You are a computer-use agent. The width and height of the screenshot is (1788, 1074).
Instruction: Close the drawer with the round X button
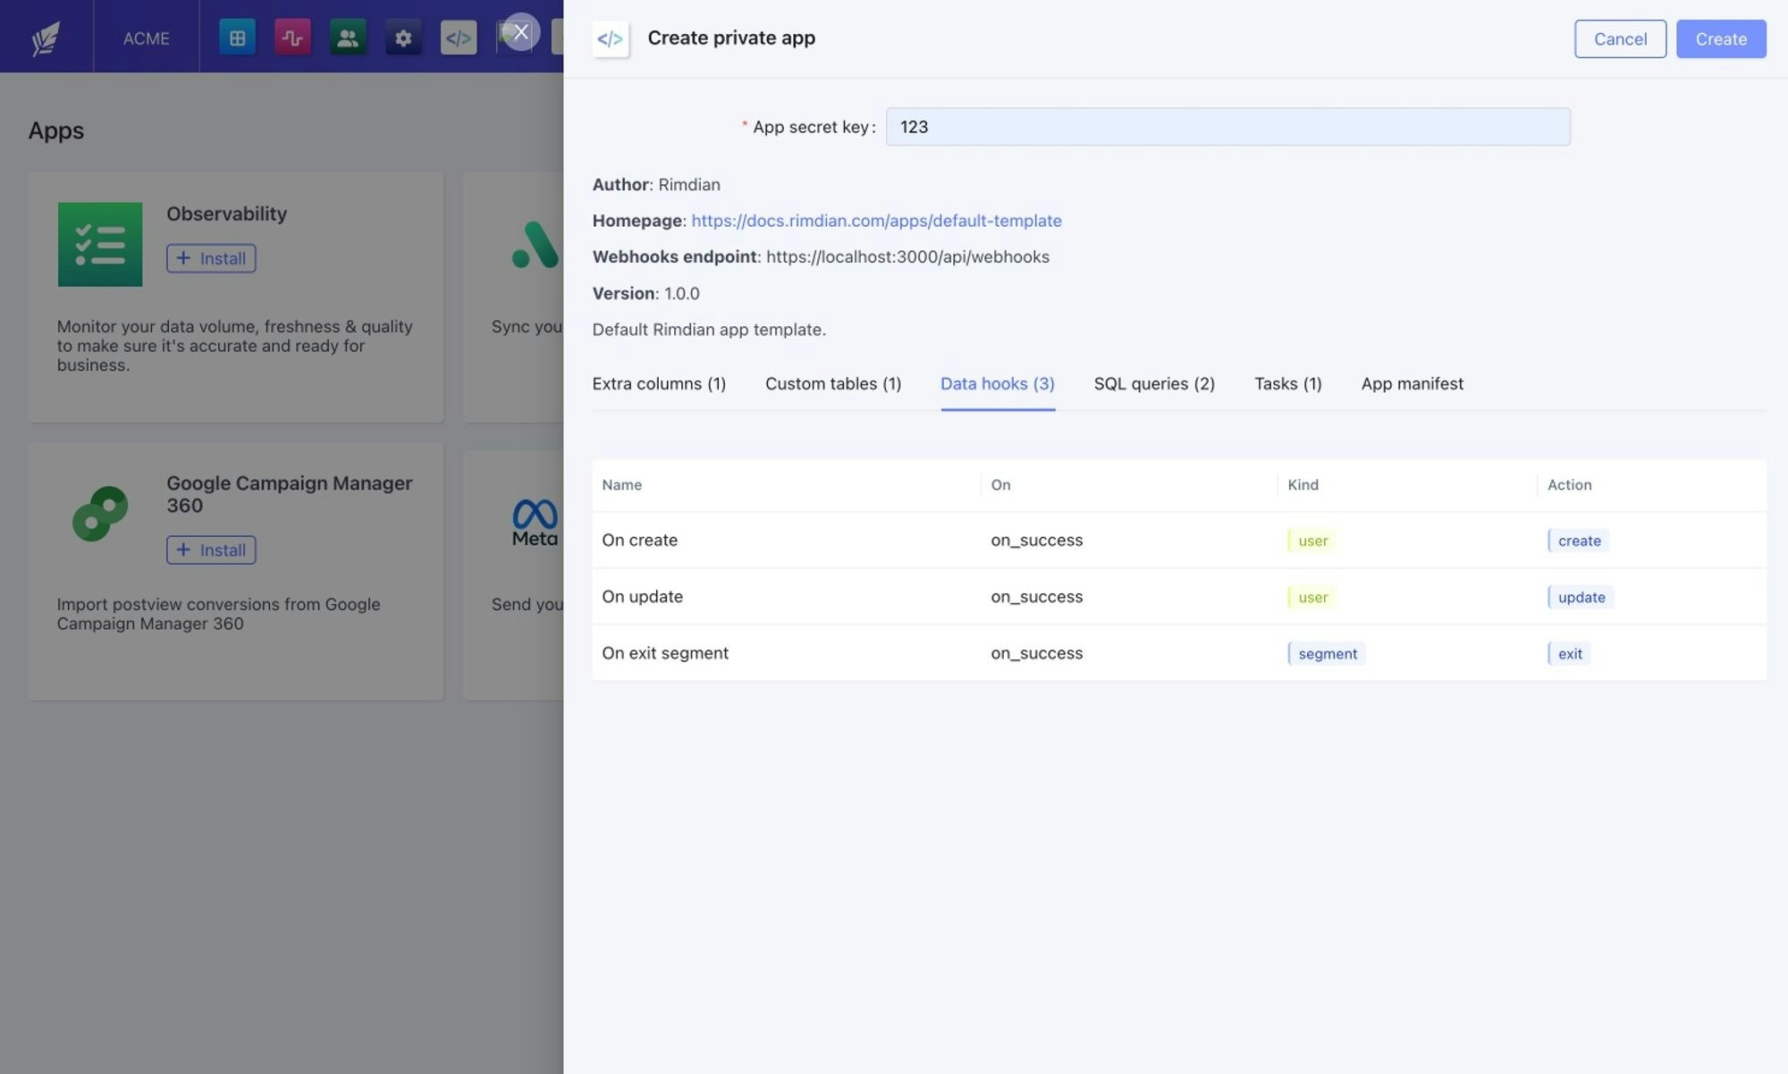pyautogui.click(x=521, y=32)
